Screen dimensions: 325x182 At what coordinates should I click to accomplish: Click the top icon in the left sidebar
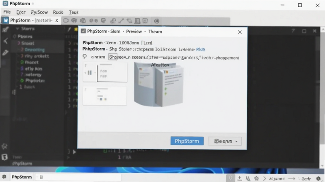(x=5, y=30)
